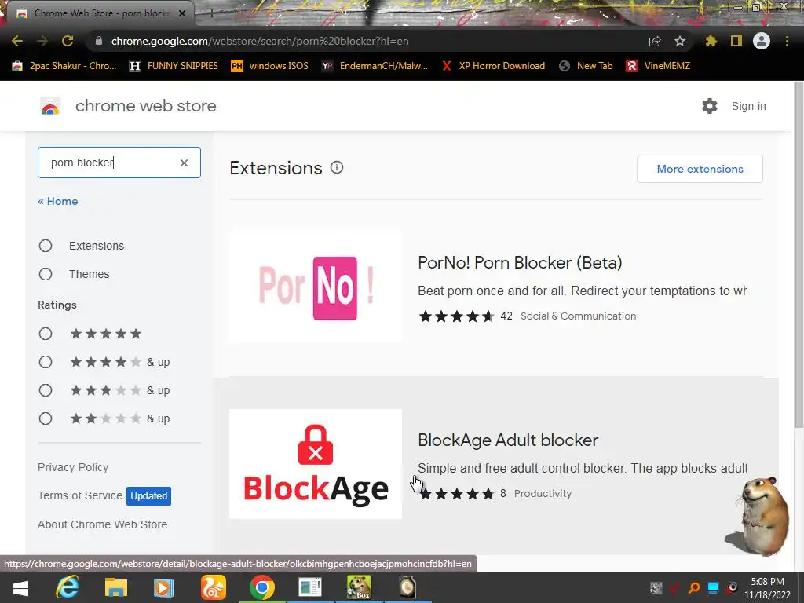The image size is (804, 603).
Task: Open the 2pac Shakur bookmark
Action: coord(64,66)
